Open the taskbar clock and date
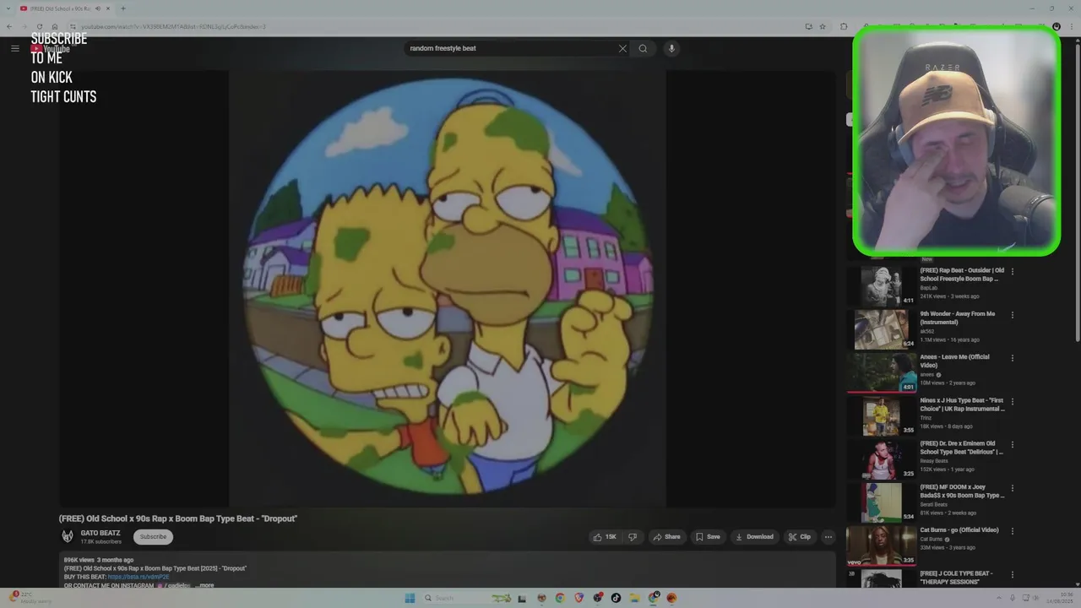 pyautogui.click(x=1060, y=598)
